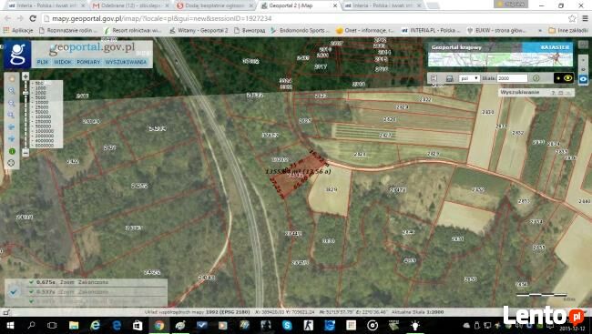Click the crosshair locate tool

pos(11,163)
